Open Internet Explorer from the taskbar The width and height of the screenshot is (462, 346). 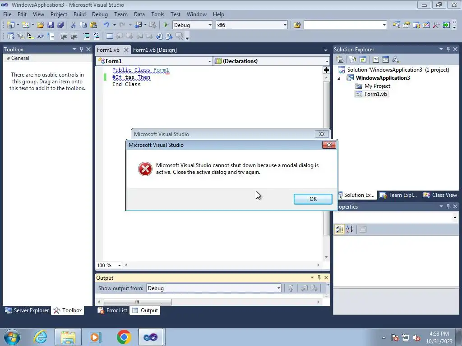point(40,337)
